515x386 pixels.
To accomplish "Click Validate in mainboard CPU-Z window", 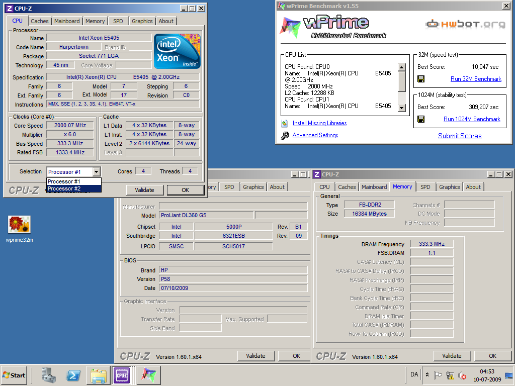I will coord(255,356).
